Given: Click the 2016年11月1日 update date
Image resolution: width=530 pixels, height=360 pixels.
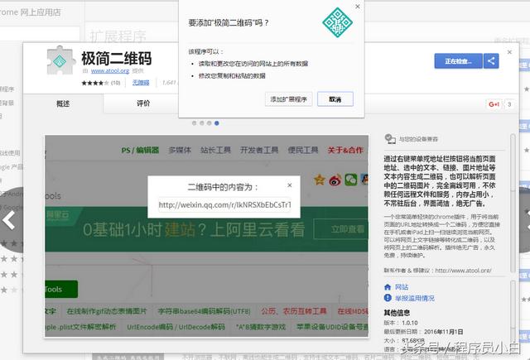Looking at the screenshot, I should tap(444, 332).
